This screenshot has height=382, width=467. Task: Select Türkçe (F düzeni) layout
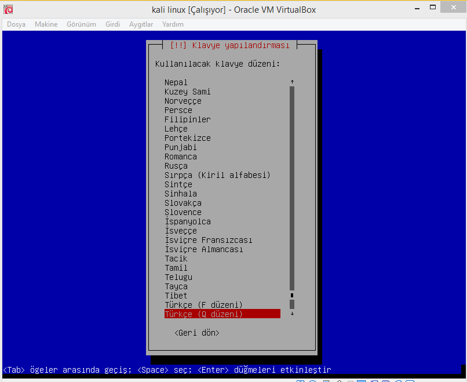[203, 305]
